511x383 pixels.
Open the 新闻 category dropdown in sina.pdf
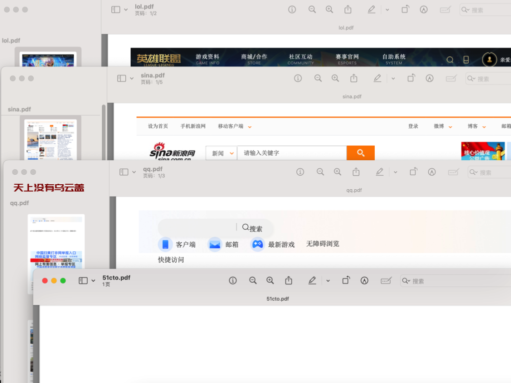[222, 153]
